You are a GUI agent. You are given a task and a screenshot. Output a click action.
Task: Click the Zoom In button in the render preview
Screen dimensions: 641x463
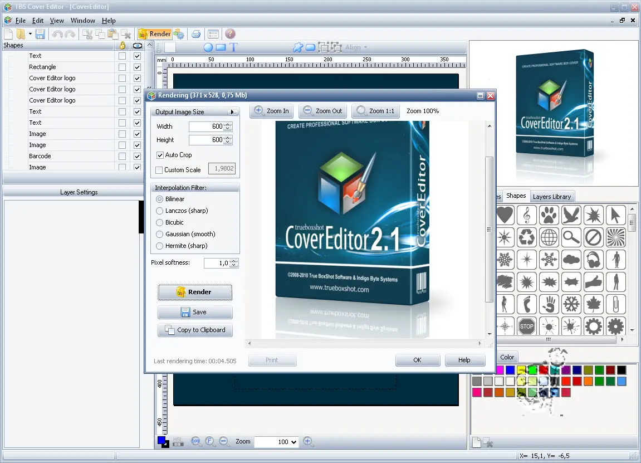tap(272, 111)
